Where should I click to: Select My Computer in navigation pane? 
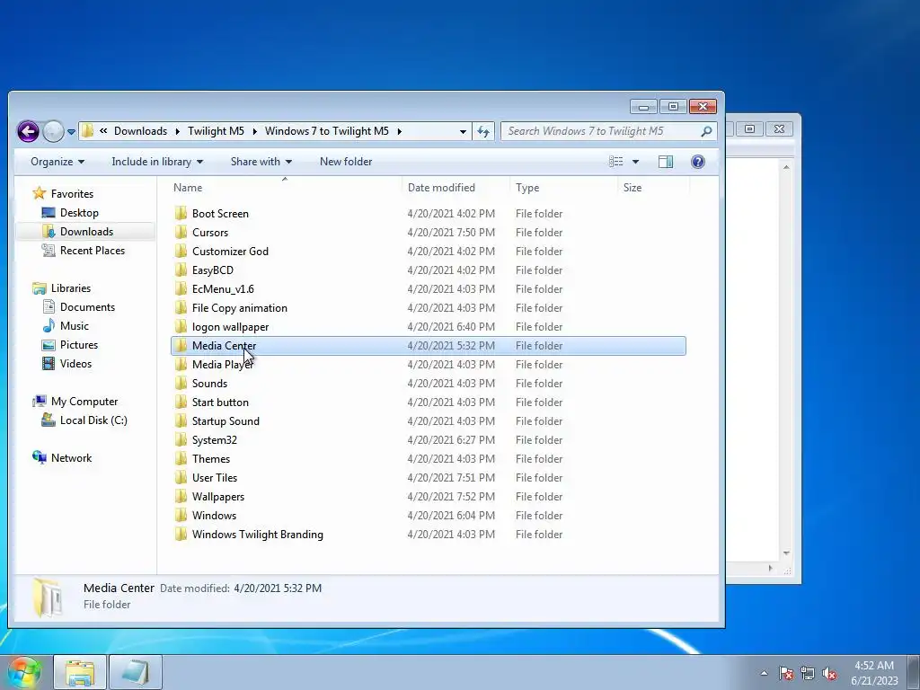[x=84, y=402]
